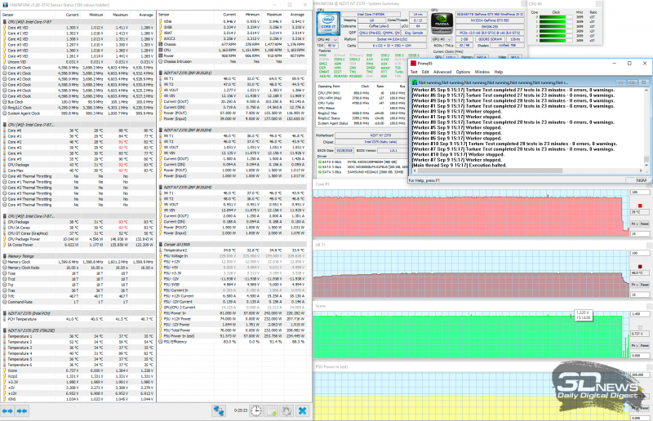The width and height of the screenshot is (653, 421).
Task: Click the Vcore graph maximum 1.450 field
Action: click(640, 314)
